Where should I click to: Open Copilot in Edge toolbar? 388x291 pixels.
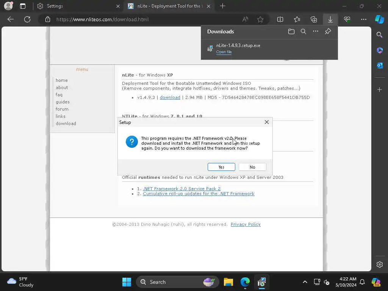pos(380,19)
